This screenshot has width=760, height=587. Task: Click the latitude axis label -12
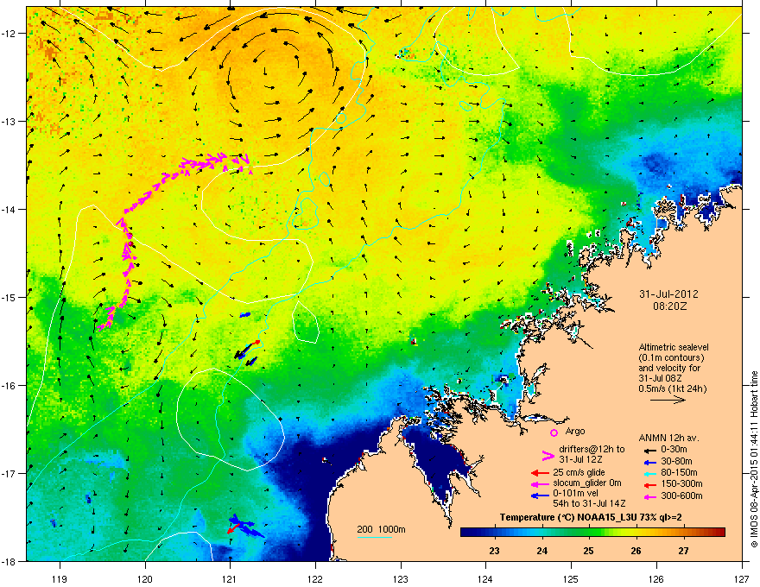click(x=9, y=34)
